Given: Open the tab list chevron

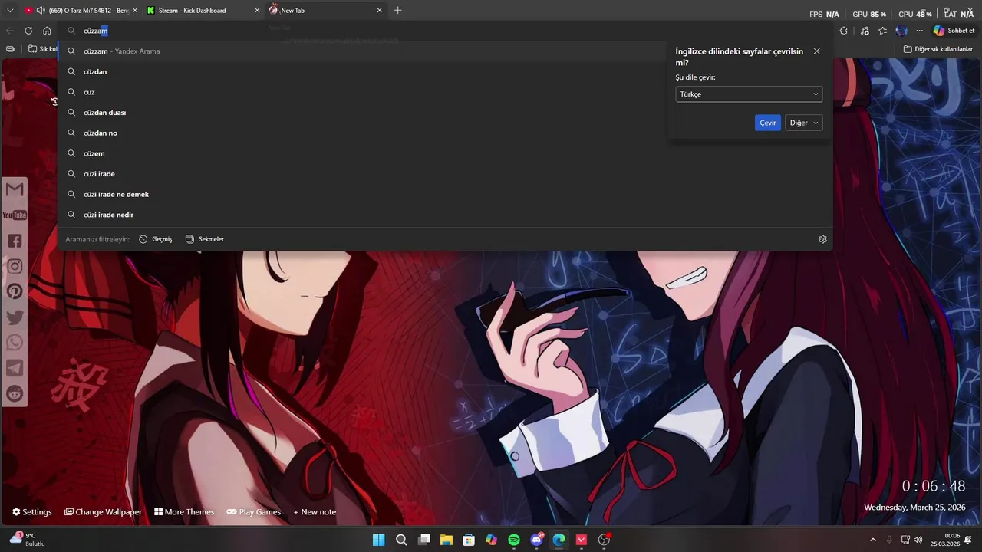Looking at the screenshot, I should tap(10, 11).
